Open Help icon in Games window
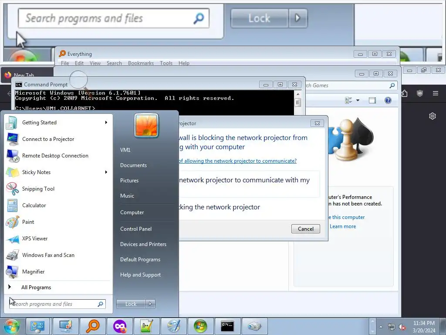446x335 pixels. click(388, 100)
